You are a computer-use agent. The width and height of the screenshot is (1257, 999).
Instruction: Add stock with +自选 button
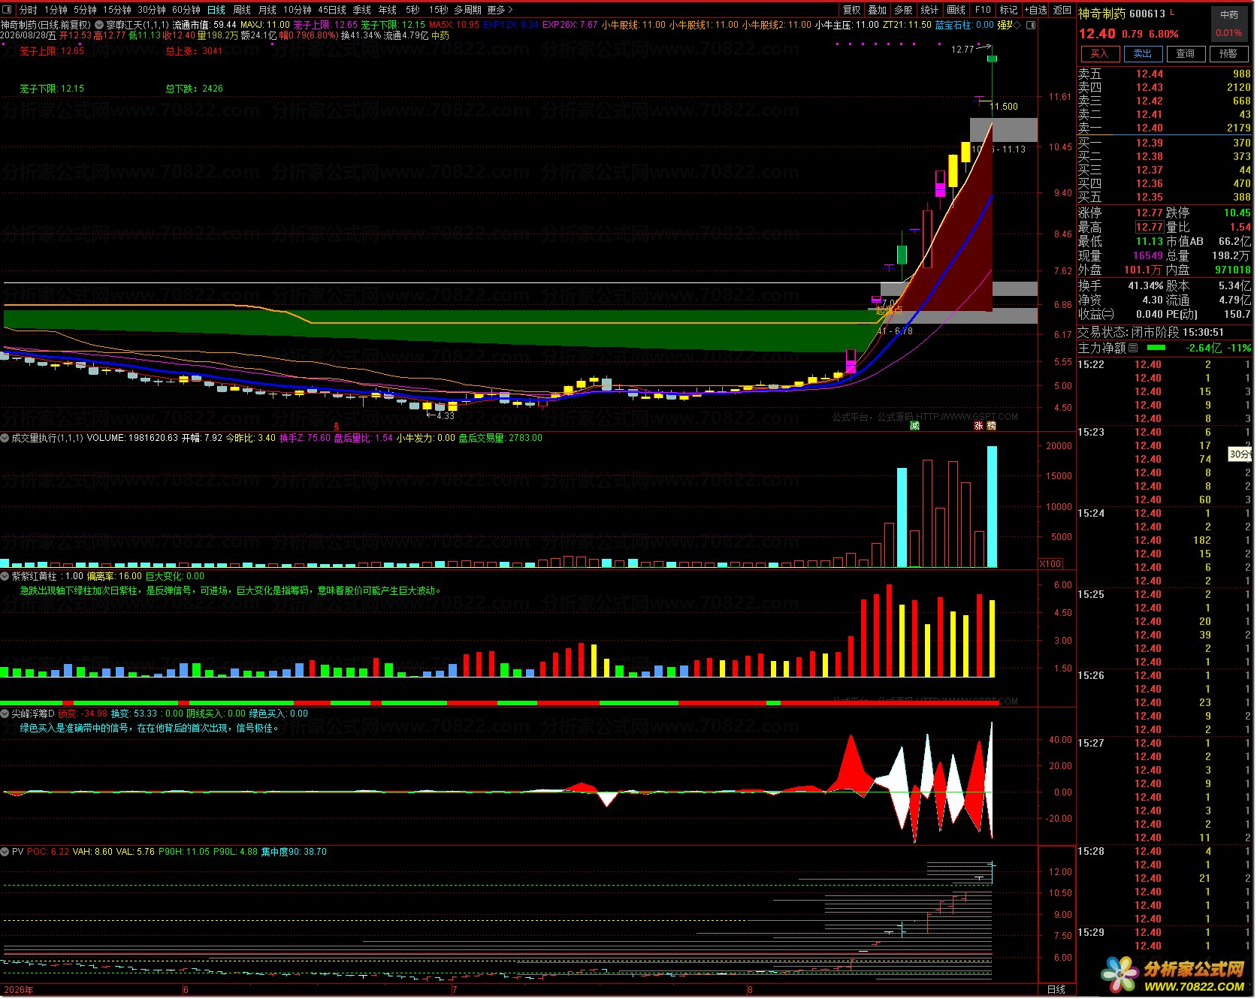(1035, 10)
